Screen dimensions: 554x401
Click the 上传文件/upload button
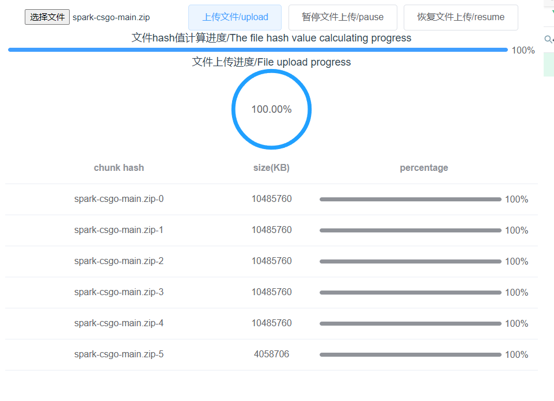(234, 17)
